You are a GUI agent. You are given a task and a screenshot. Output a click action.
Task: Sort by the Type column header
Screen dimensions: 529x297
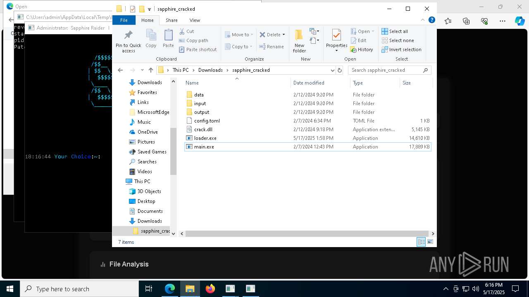[x=375, y=83]
